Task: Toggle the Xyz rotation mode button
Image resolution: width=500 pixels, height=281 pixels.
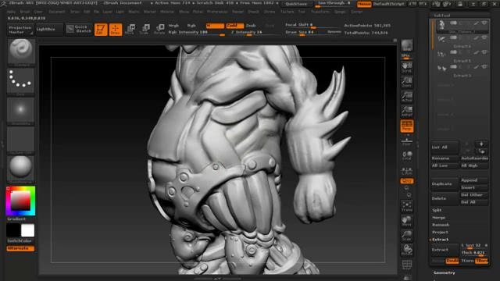Action: (x=407, y=181)
